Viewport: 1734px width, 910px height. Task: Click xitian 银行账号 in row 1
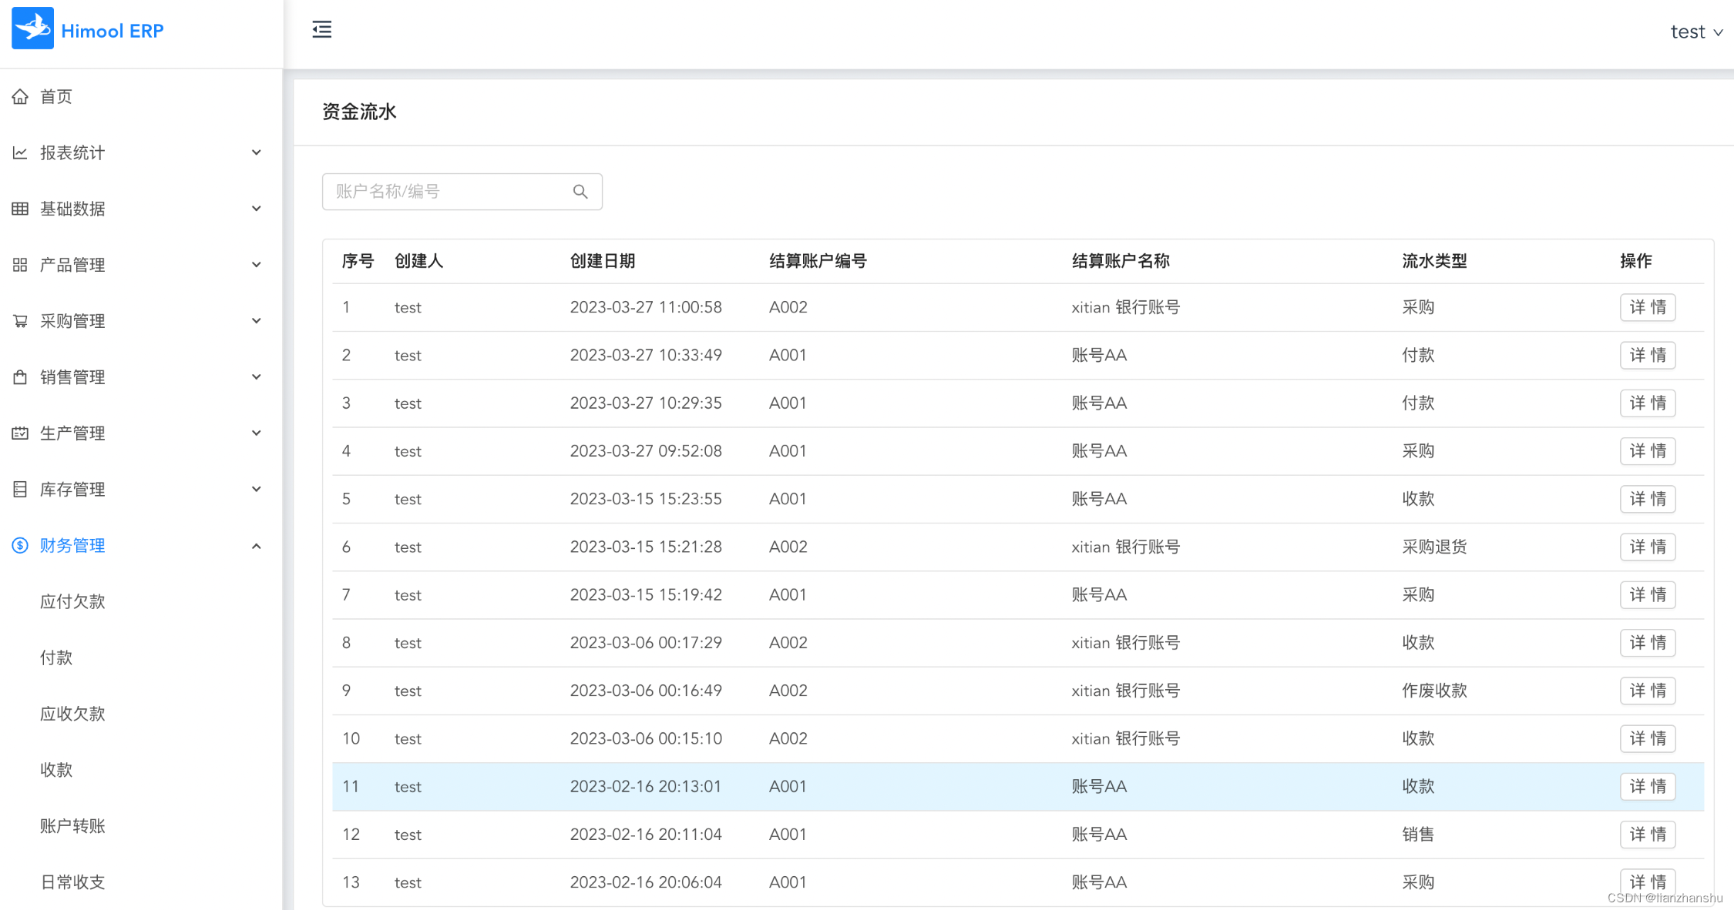pyautogui.click(x=1125, y=307)
